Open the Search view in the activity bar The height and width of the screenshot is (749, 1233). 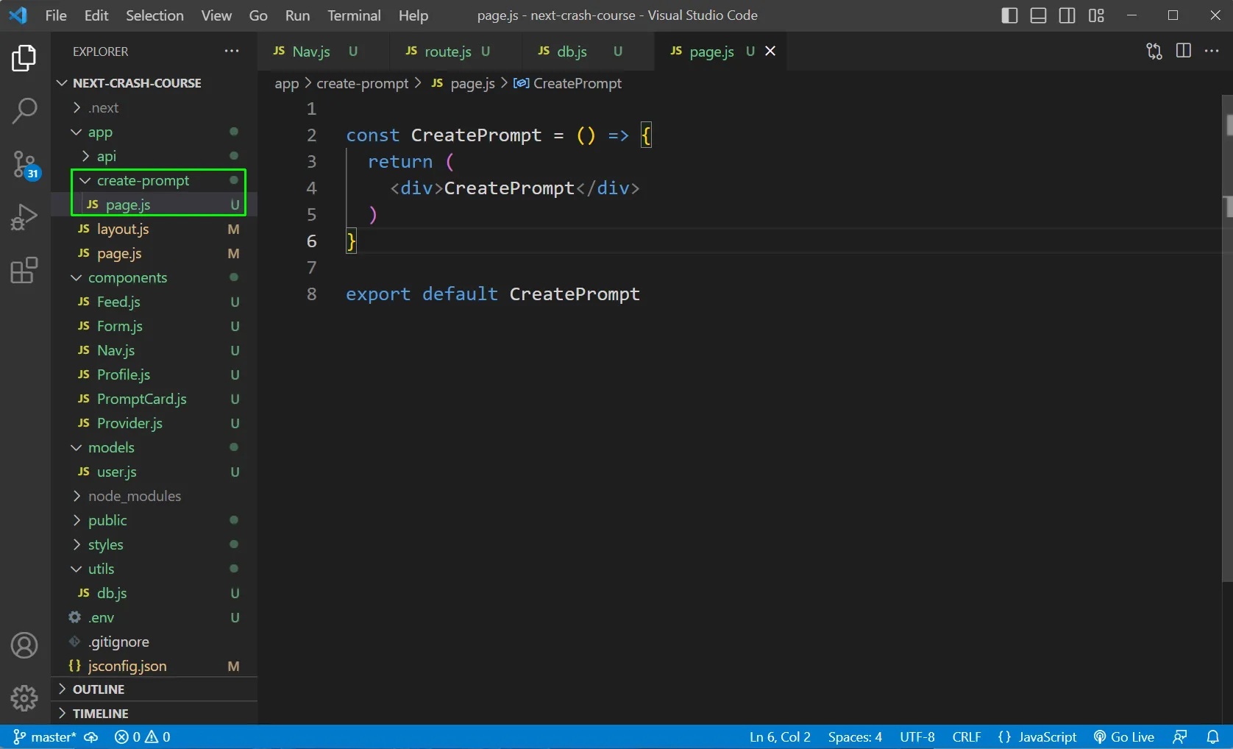point(24,111)
